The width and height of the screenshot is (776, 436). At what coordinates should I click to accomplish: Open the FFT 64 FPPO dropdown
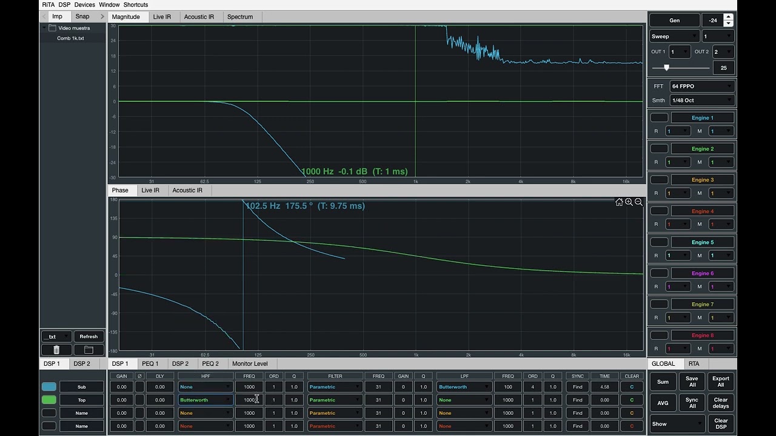[x=702, y=87]
